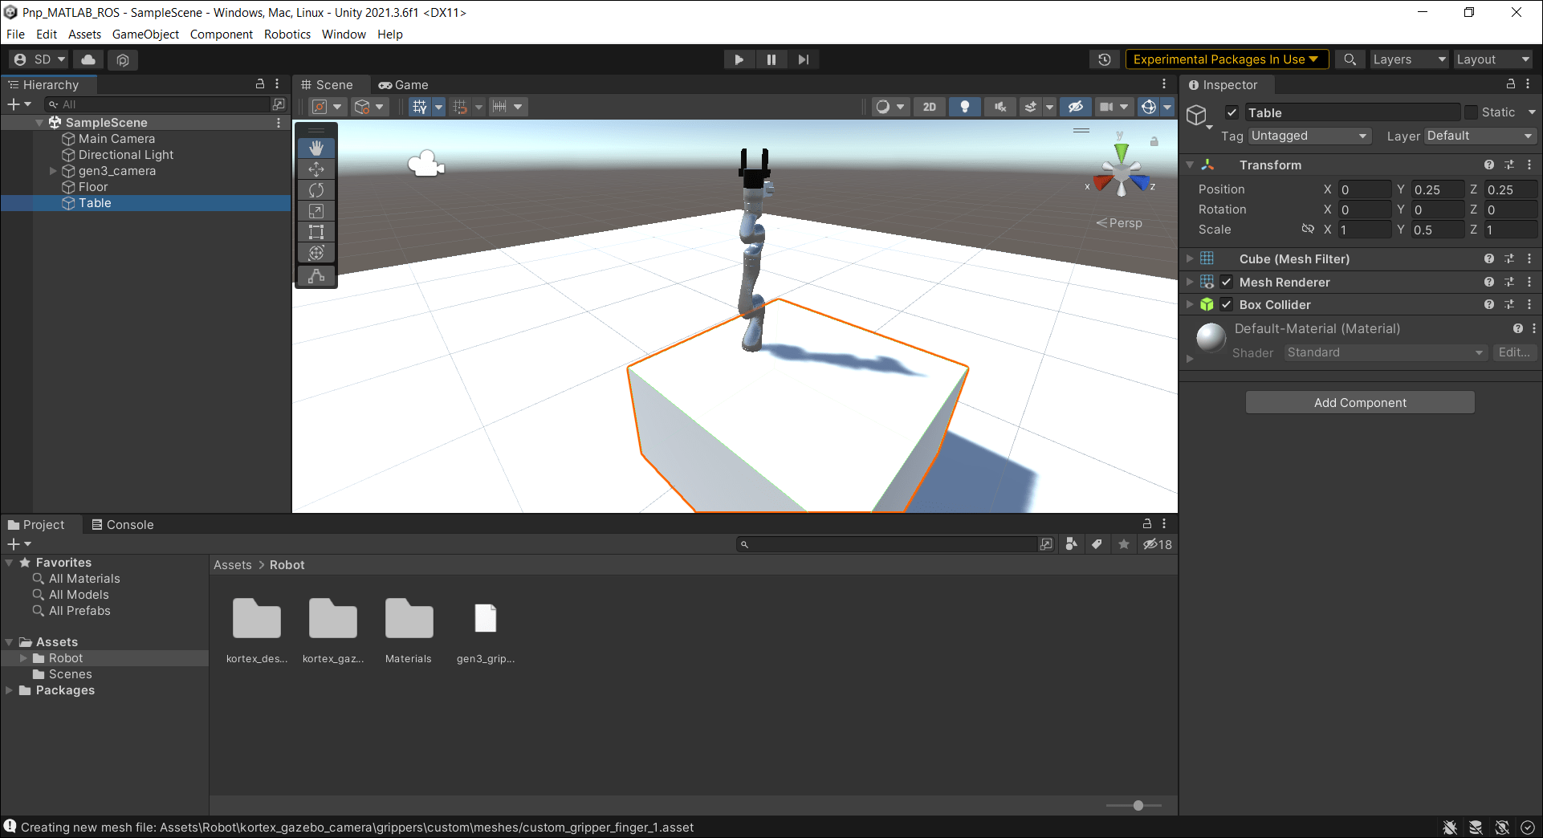1543x838 pixels.
Task: Open the Tag dropdown in the Inspector
Action: [x=1309, y=136]
